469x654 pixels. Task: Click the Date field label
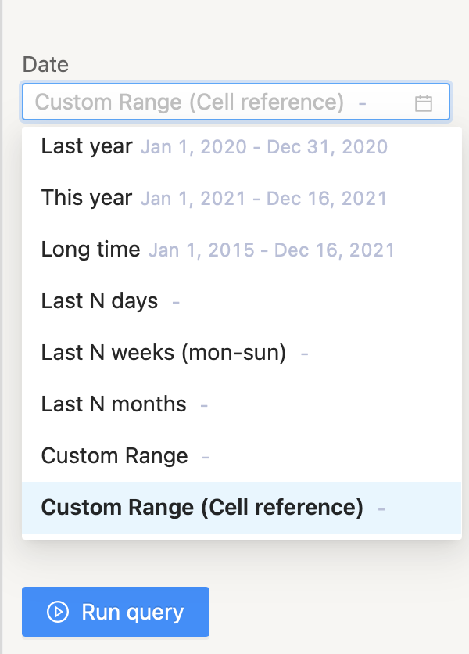tap(45, 65)
